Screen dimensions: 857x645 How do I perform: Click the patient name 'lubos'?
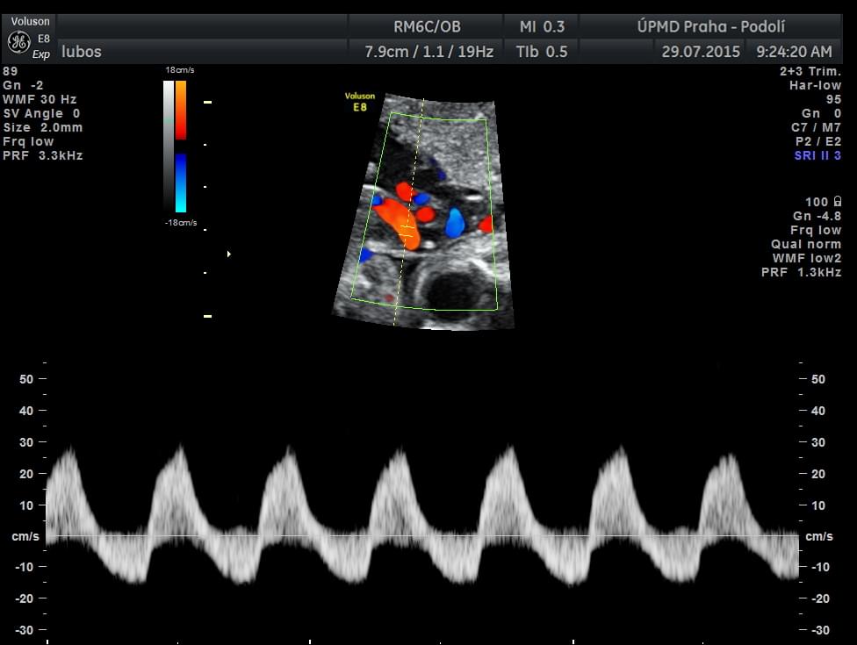[x=82, y=52]
